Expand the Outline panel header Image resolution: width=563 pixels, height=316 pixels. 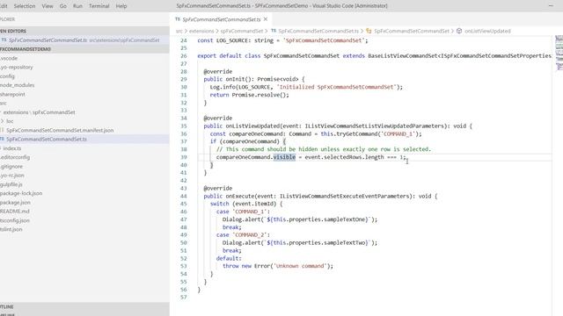[x=84, y=306]
